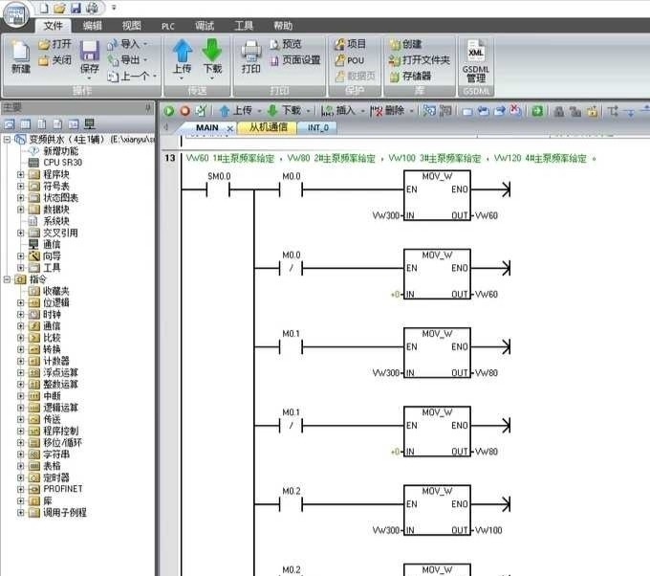The width and height of the screenshot is (650, 576).
Task: Close the MAIN editor tab
Action: (x=230, y=128)
